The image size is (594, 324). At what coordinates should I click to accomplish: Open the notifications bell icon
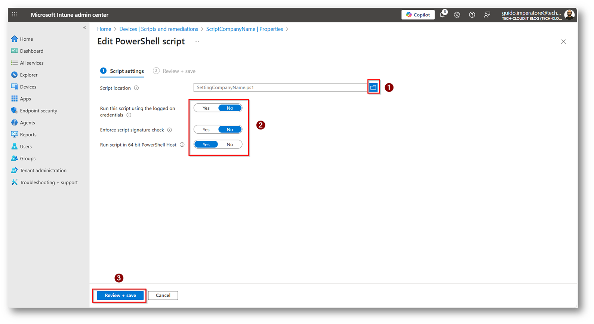[x=442, y=15]
